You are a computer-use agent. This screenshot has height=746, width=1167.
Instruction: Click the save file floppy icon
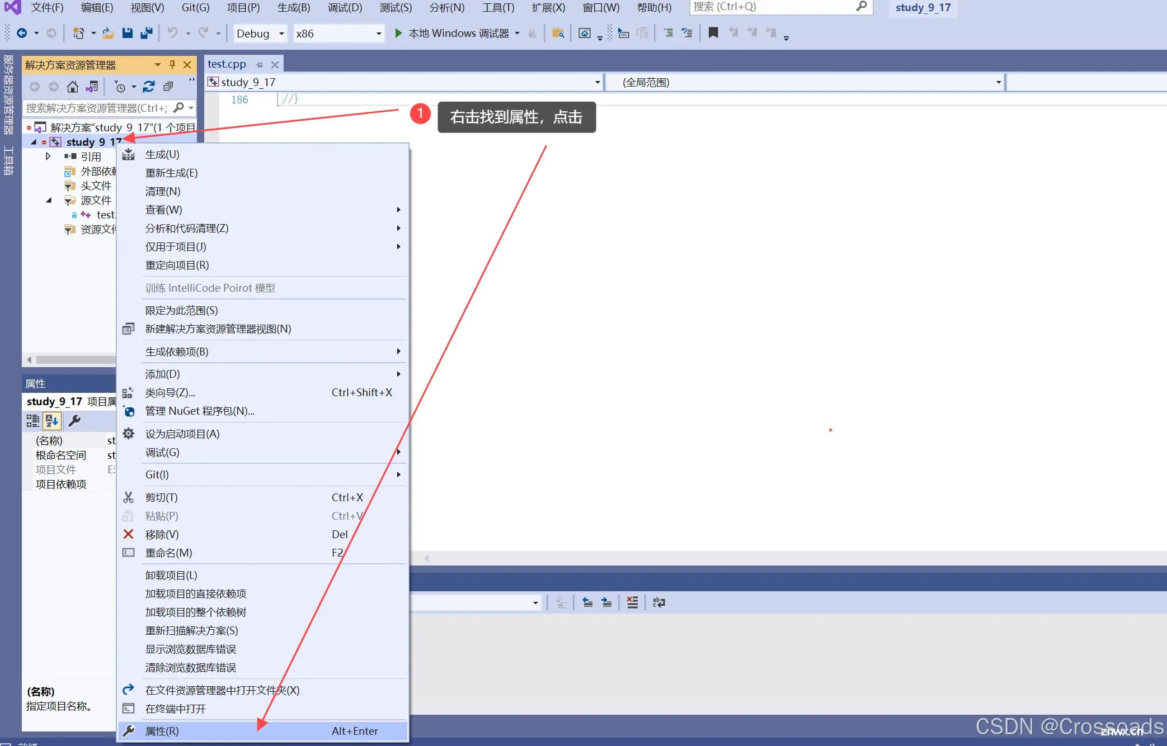click(x=128, y=33)
